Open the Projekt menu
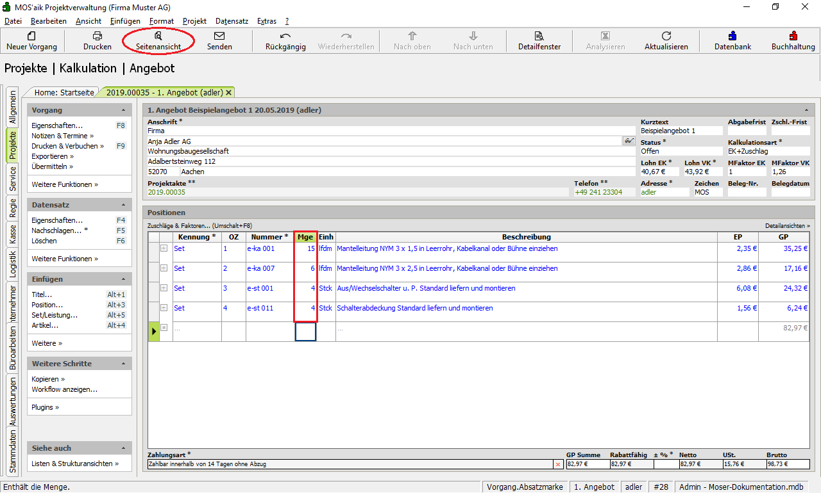This screenshot has width=821, height=493. coord(194,21)
